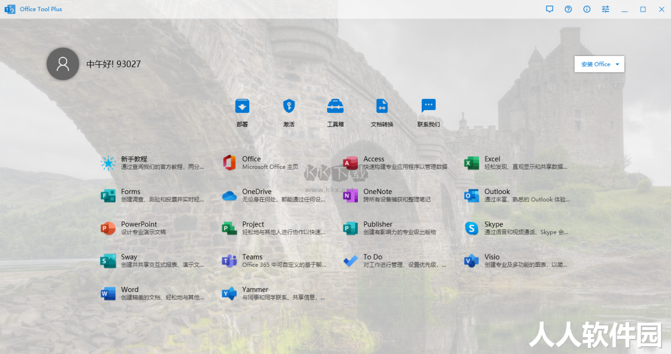Select the Project title text
The image size is (671, 354).
pyautogui.click(x=253, y=224)
